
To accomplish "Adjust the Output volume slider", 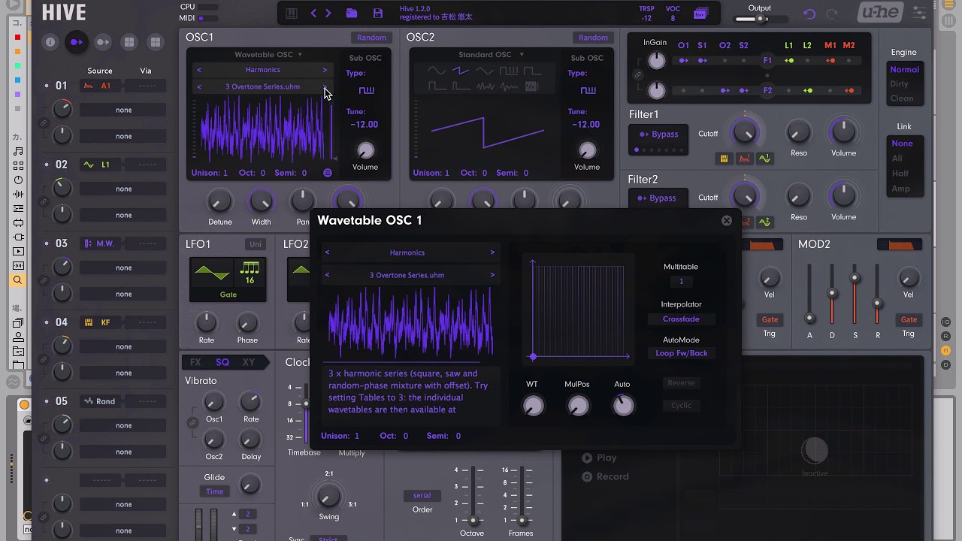I will tap(760, 19).
